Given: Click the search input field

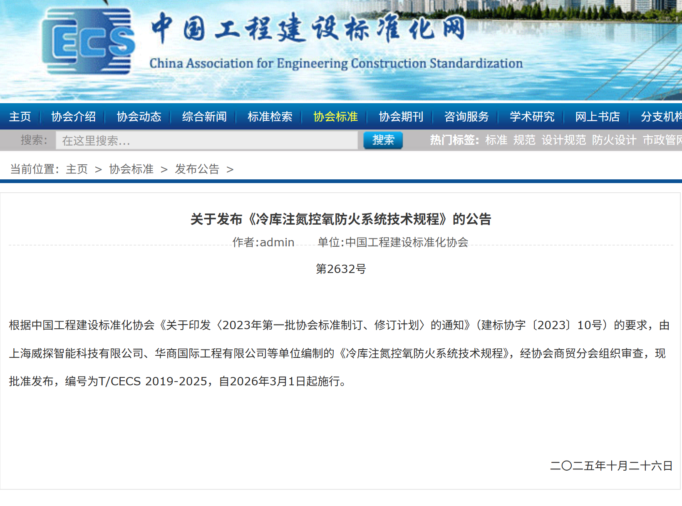Looking at the screenshot, I should pos(206,141).
